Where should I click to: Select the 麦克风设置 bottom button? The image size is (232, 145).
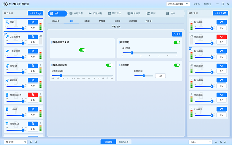coord(124,142)
